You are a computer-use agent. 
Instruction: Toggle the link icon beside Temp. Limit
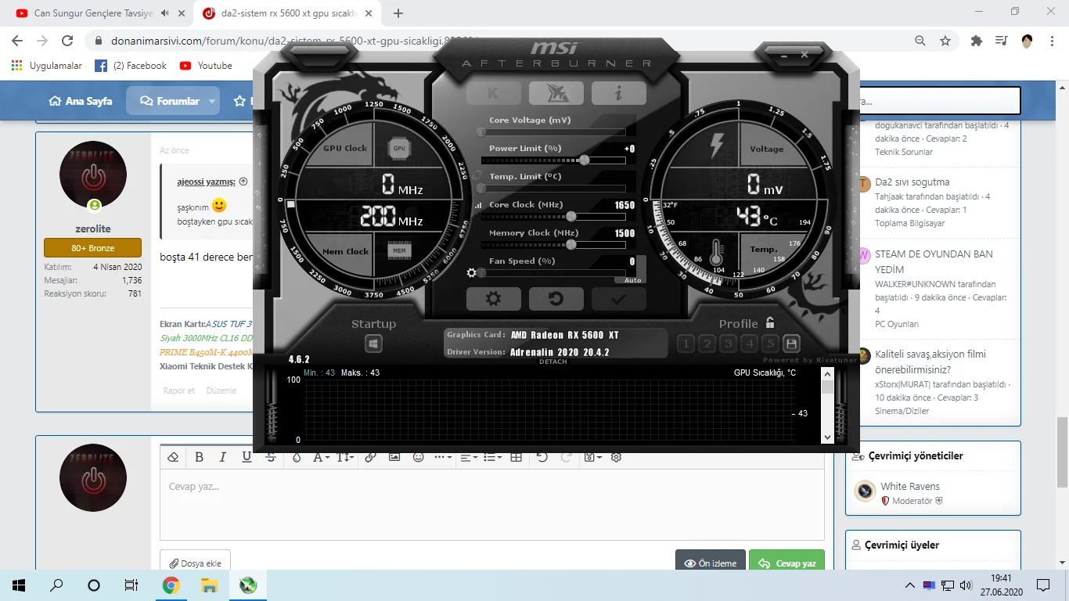pos(477,177)
